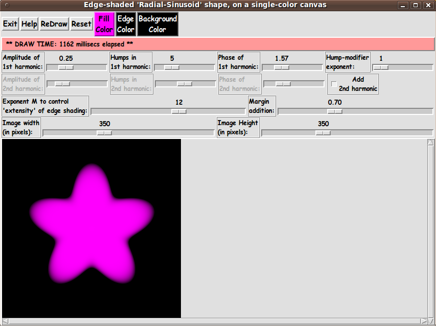Open the Edge Color picker
Image resolution: width=436 pixels, height=326 pixels.
[125, 24]
